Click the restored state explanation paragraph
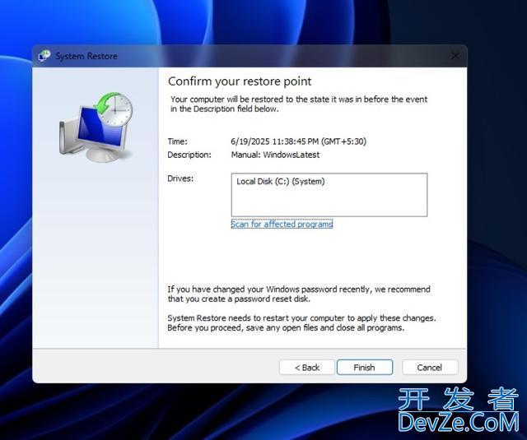Viewport: 527px width, 440px height. tap(299, 104)
